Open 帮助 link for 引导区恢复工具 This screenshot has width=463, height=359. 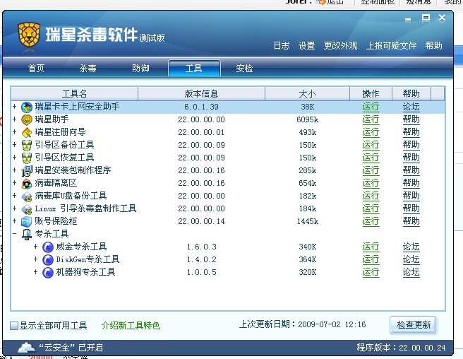coord(411,158)
